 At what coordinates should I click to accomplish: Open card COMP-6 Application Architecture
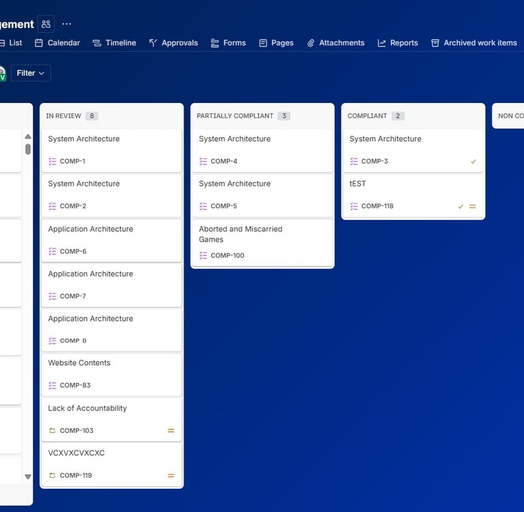(112, 240)
